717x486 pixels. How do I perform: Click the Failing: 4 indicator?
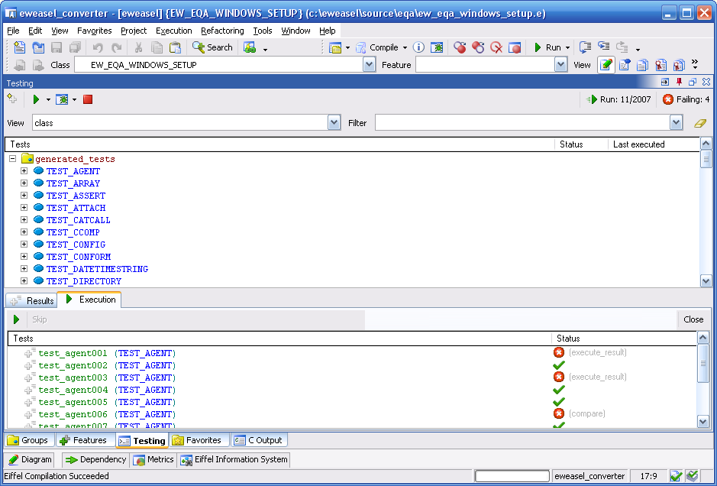click(x=686, y=99)
